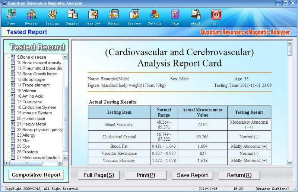Click the Cholesterol Crystal table cell

point(119,137)
